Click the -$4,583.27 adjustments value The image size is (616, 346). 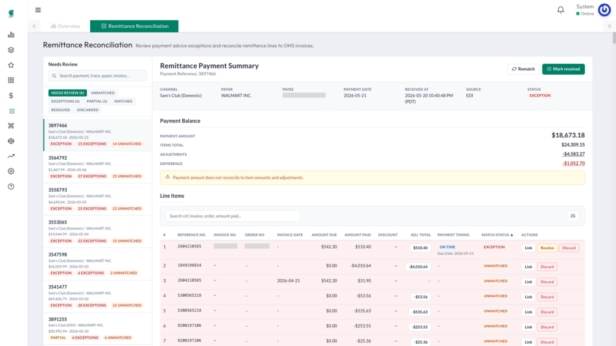573,154
